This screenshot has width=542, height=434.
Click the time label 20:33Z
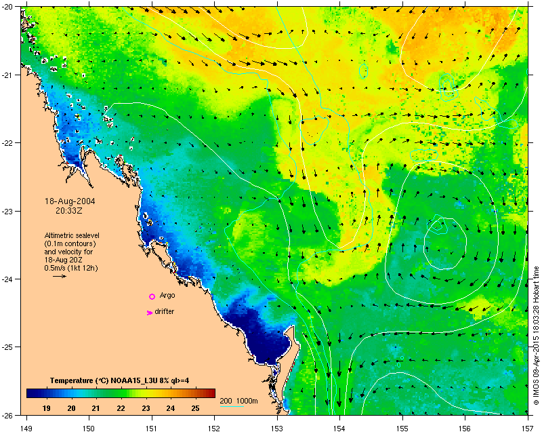[69, 210]
